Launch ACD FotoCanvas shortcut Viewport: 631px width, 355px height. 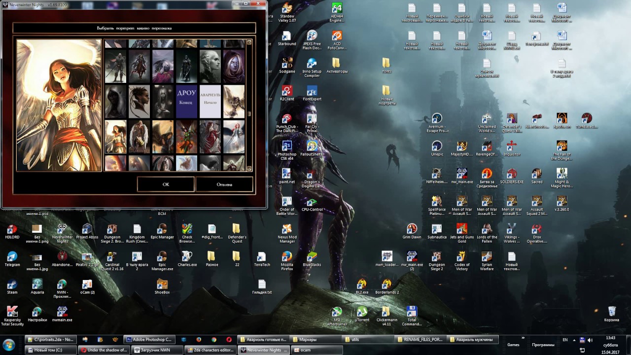coord(337,40)
